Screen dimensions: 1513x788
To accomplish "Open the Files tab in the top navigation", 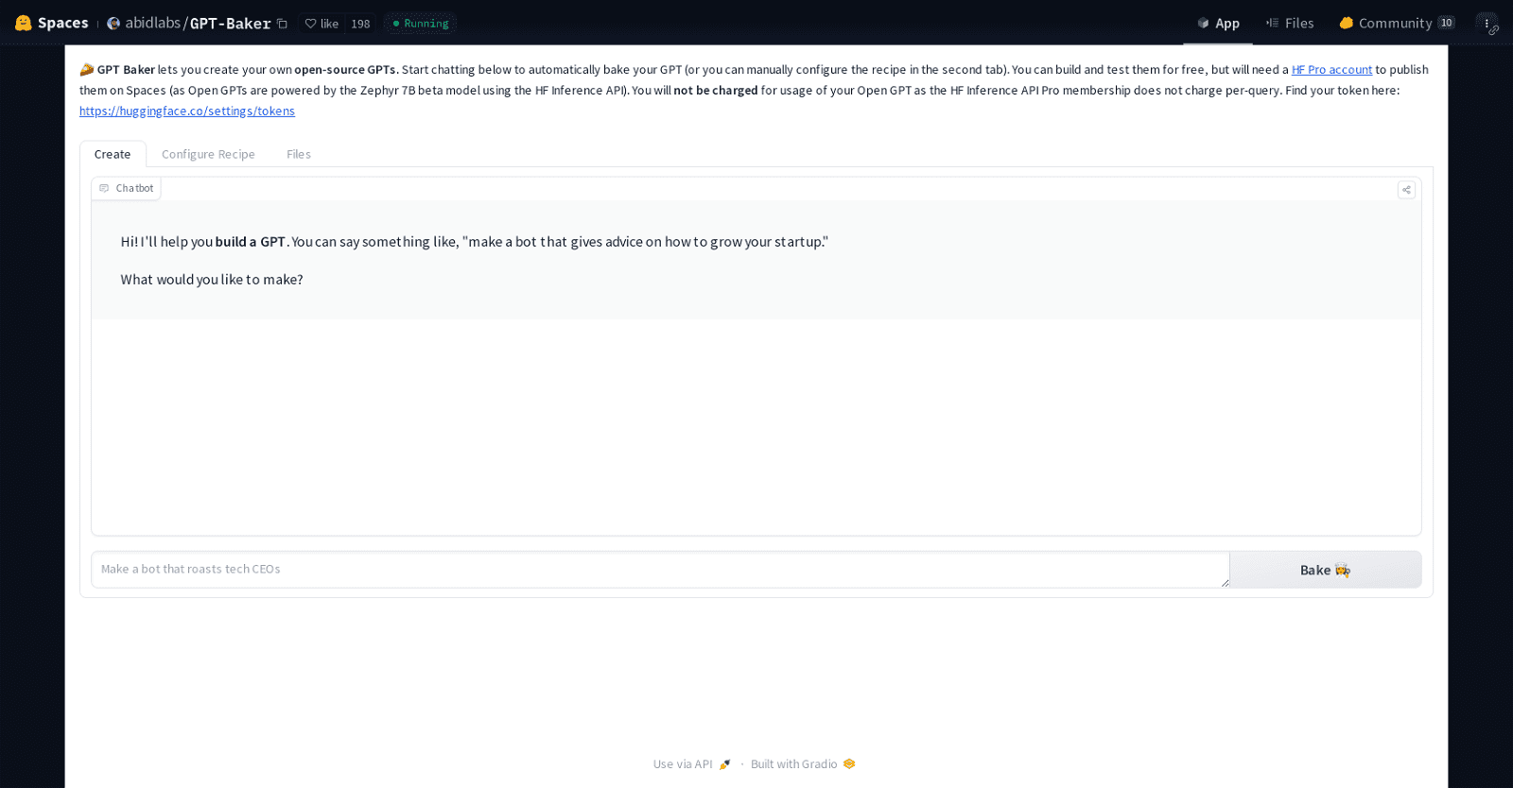I will (1290, 24).
